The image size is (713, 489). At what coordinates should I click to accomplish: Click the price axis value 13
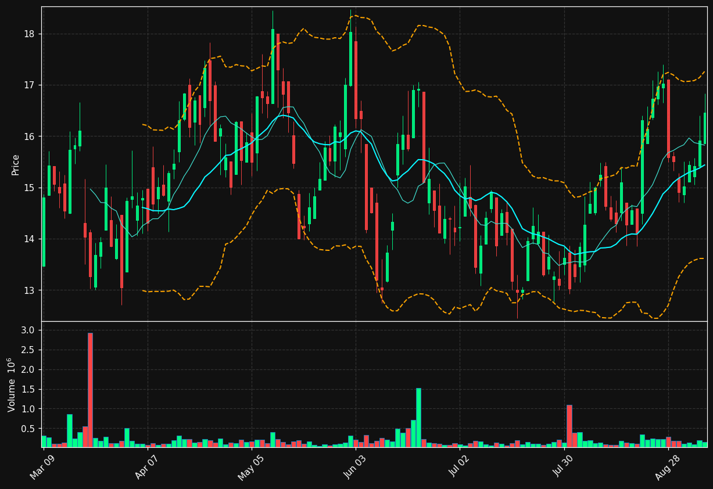tap(29, 290)
